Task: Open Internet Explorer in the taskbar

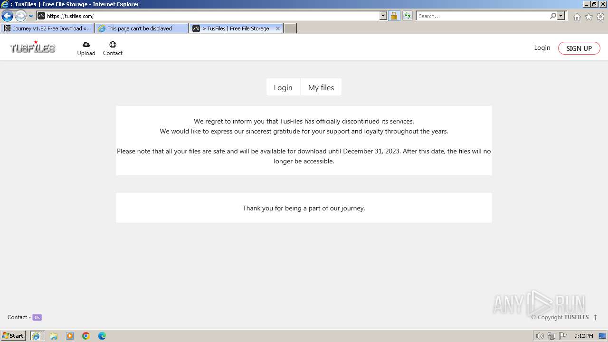Action: [x=36, y=336]
